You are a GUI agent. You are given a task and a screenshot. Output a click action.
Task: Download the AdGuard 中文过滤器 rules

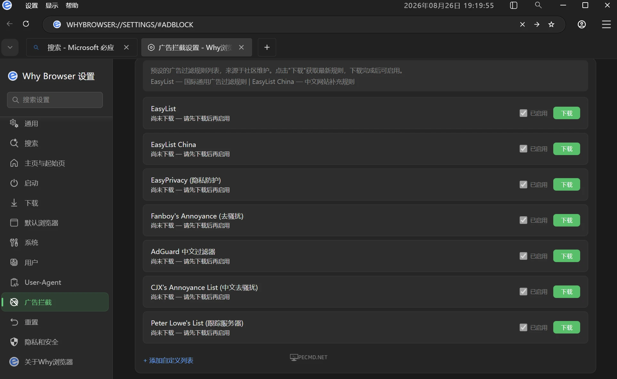point(566,256)
